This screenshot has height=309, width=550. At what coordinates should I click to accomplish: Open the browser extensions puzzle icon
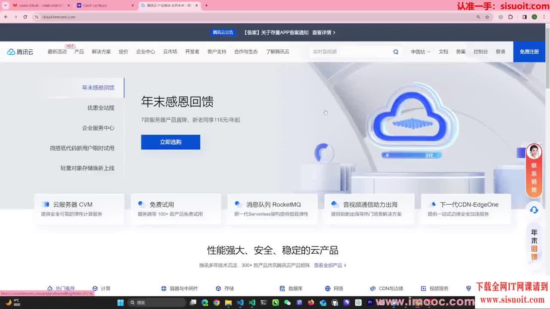510,17
